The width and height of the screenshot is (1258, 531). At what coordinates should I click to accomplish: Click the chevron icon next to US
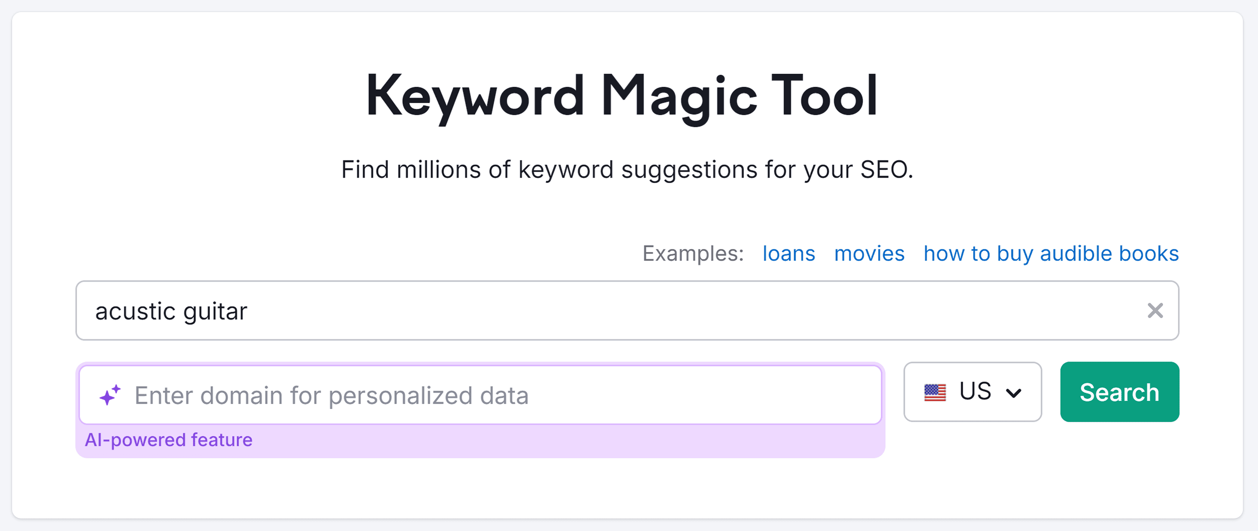(x=1014, y=392)
